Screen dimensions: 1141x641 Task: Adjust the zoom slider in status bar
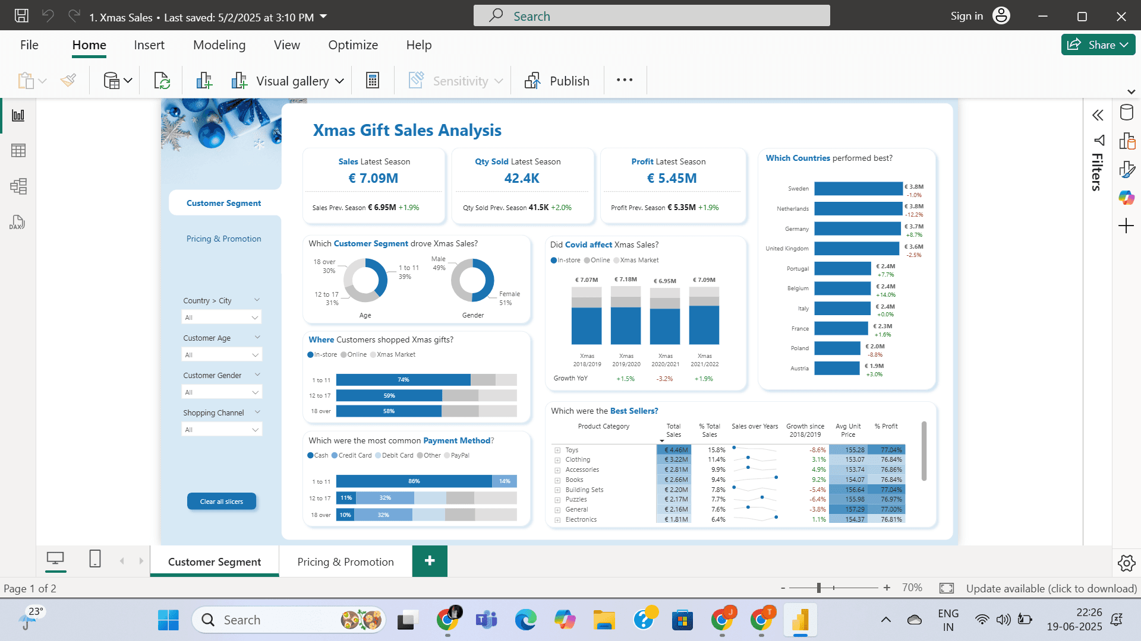click(x=819, y=588)
